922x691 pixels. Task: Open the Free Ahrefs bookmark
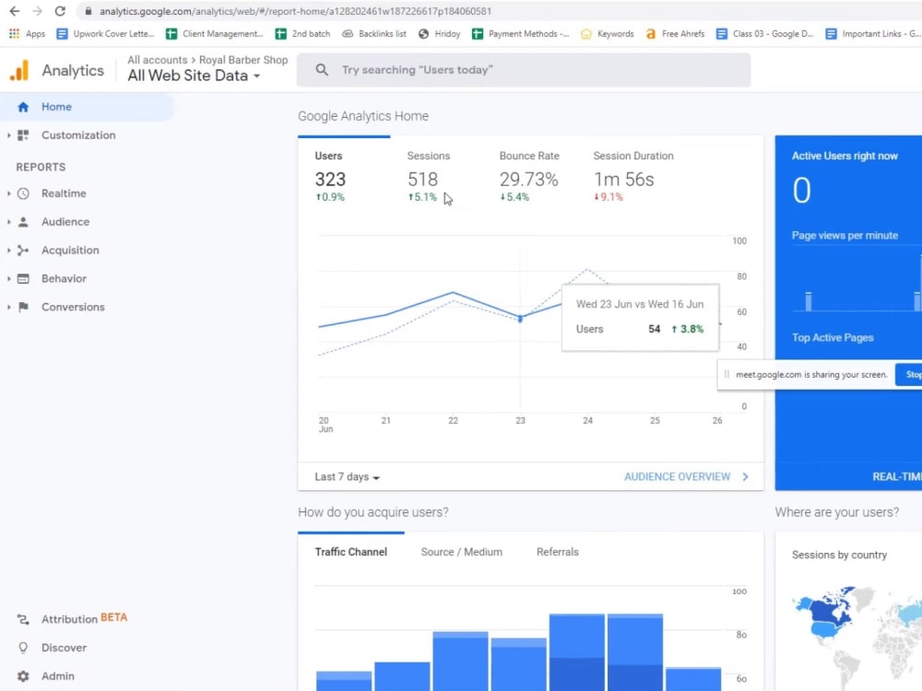click(x=675, y=33)
